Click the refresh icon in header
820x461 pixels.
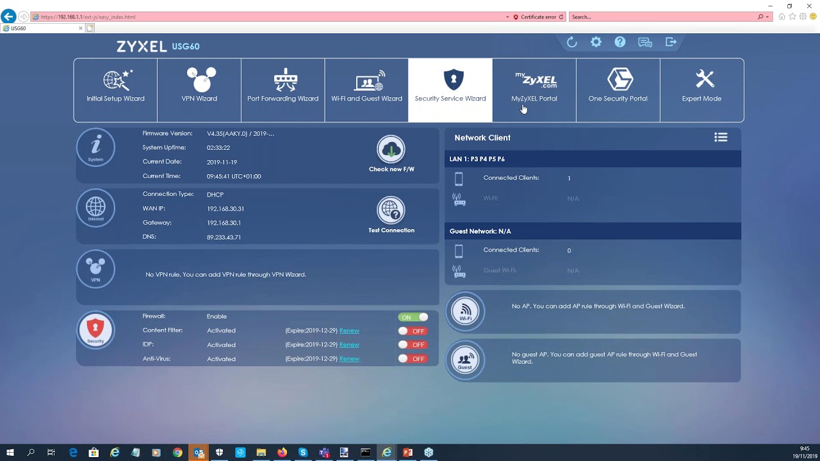[x=572, y=42]
